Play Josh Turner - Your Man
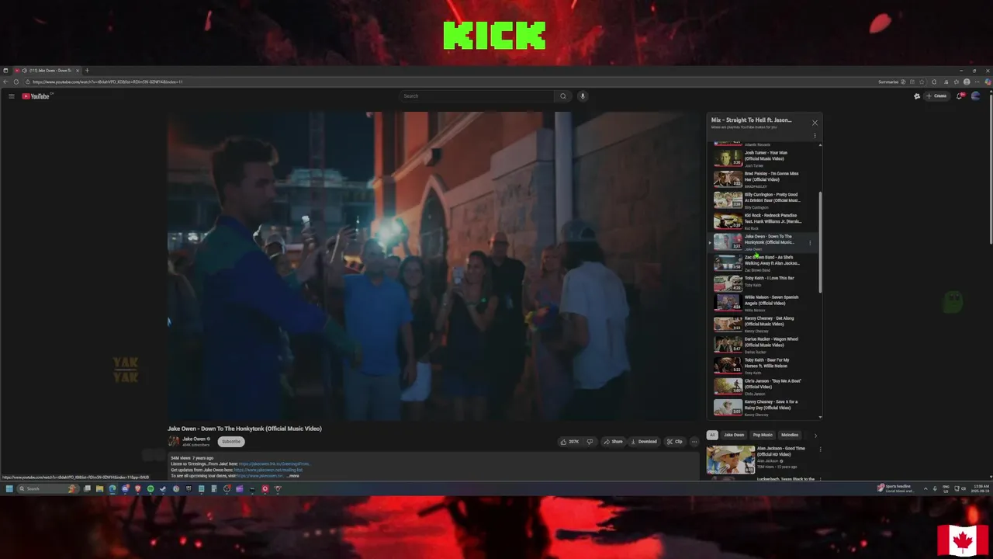Image resolution: width=993 pixels, height=559 pixels. point(764,158)
